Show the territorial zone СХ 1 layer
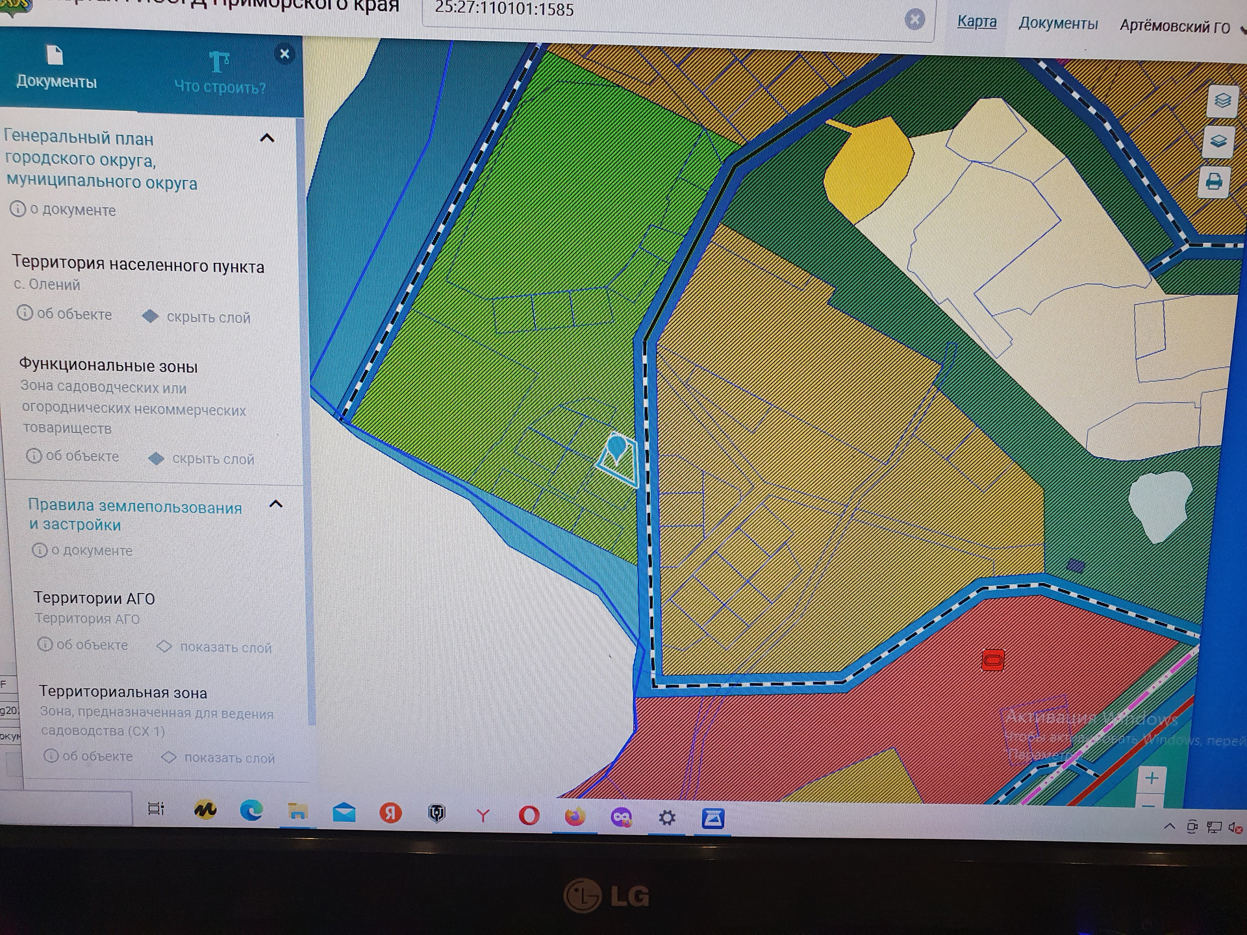1247x935 pixels. click(229, 758)
